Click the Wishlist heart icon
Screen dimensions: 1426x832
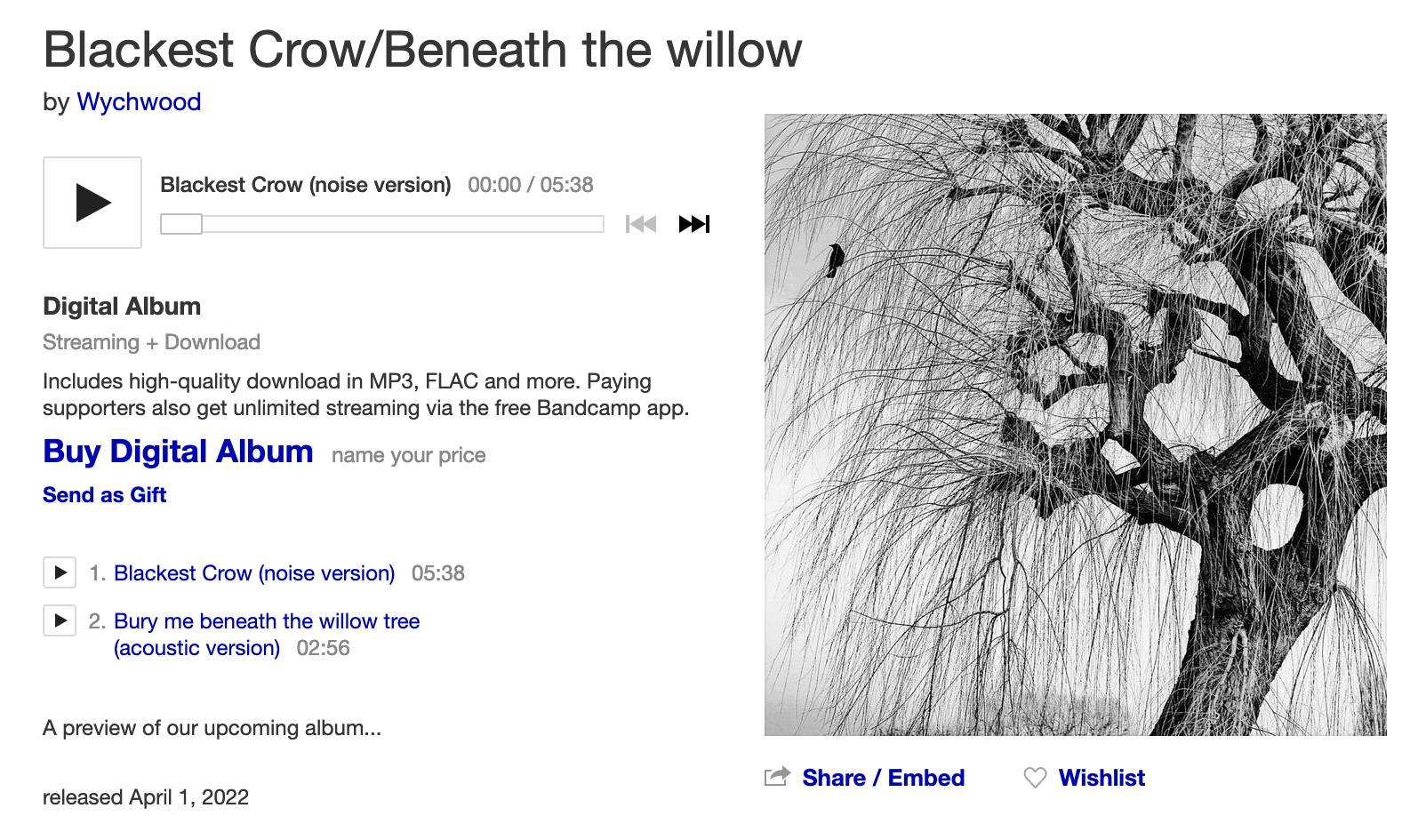pos(1035,778)
